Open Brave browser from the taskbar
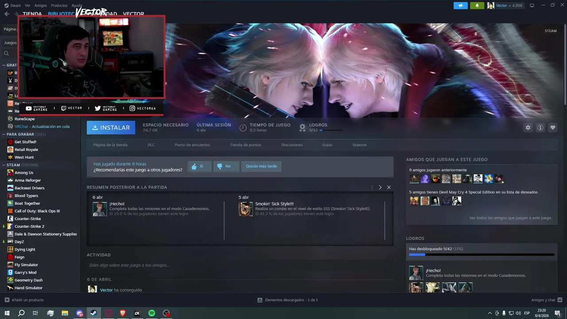Screen dimensions: 567x319 tap(123, 313)
